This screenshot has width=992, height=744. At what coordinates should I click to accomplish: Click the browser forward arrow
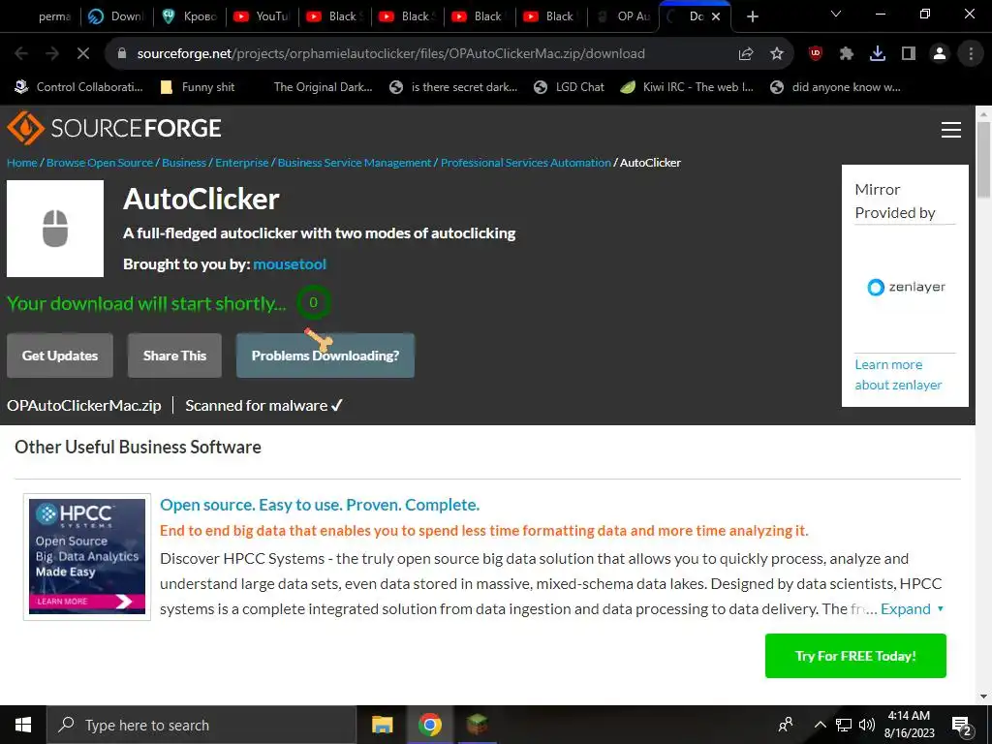pos(52,54)
